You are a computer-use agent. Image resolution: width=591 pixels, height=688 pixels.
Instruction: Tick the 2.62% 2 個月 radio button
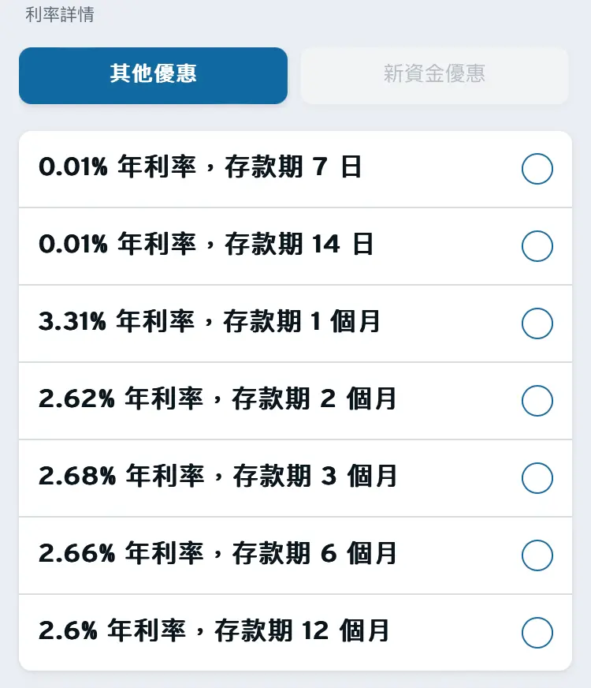tap(537, 401)
